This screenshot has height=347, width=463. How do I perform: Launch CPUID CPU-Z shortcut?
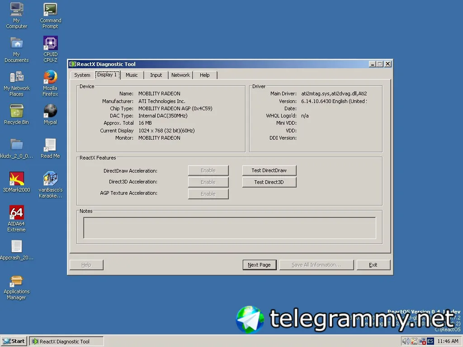(51, 50)
